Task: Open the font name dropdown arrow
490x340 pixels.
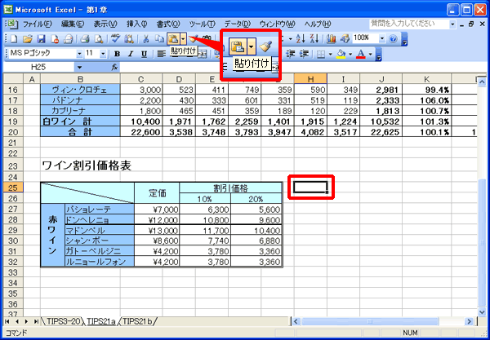Action: [80, 54]
